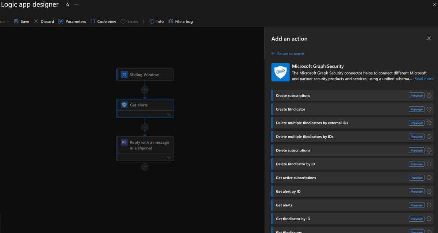Select the Sliding Window trigger node

pyautogui.click(x=145, y=75)
